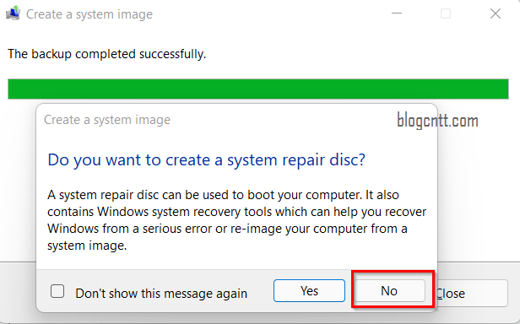This screenshot has width=520, height=324.
Task: Click the "Don't show this message again" label
Action: [161, 294]
